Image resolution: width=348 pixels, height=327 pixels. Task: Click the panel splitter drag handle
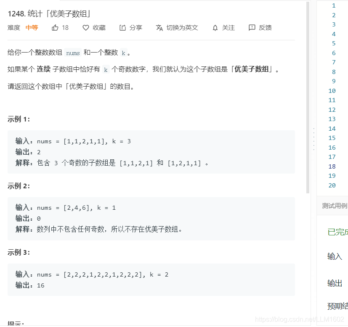pyautogui.click(x=313, y=139)
